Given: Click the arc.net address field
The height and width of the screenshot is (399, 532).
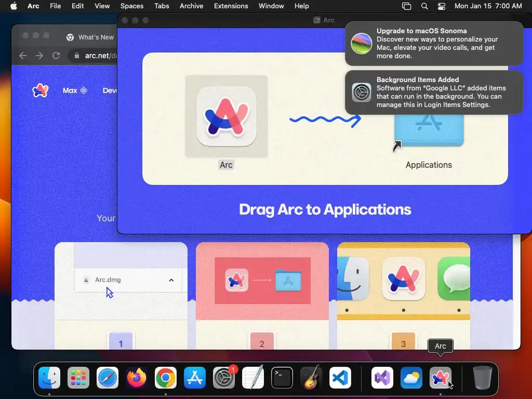Looking at the screenshot, I should coord(94,56).
